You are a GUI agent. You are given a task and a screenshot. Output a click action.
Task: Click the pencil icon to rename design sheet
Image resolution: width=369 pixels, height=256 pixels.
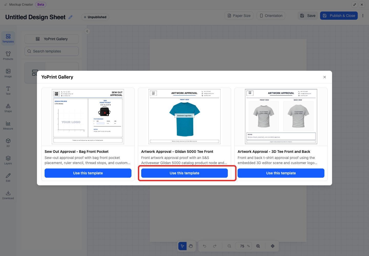70,17
